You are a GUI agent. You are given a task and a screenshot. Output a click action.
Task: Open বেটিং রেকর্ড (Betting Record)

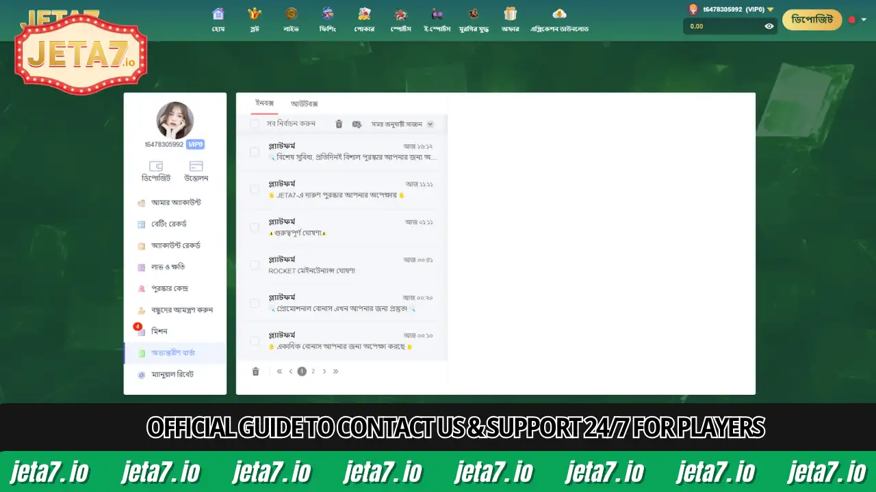click(175, 224)
